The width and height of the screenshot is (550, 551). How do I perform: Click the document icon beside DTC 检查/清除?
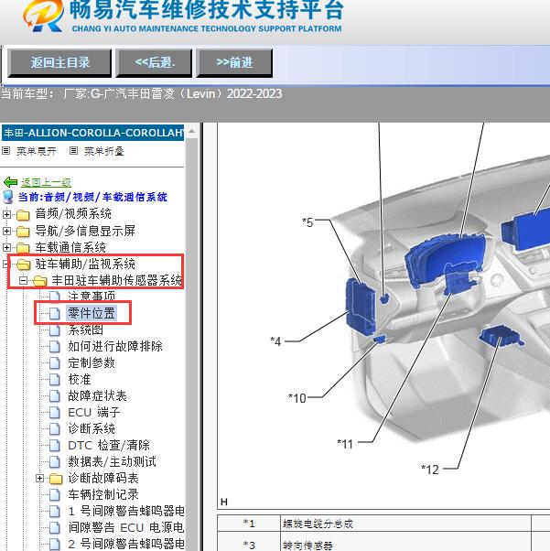(55, 445)
